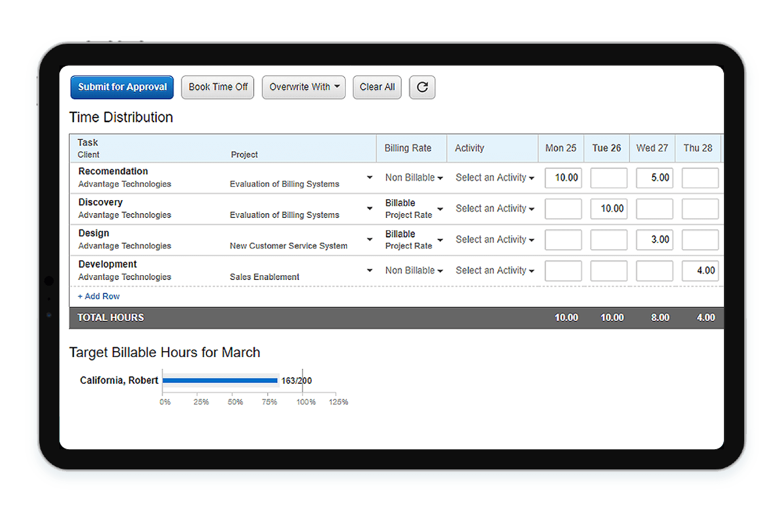784x523 pixels.
Task: Click Recomendation Thu 28 empty hours field
Action: point(700,178)
